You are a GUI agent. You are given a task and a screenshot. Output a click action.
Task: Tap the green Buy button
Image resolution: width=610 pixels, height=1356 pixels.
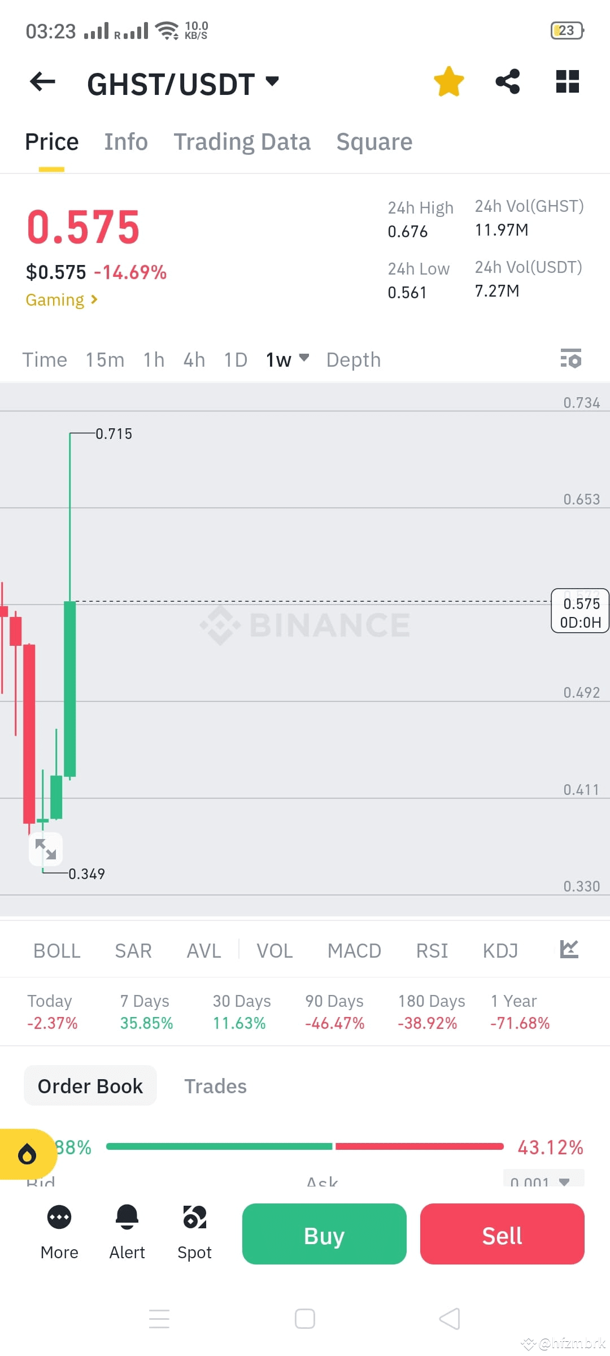point(324,1234)
